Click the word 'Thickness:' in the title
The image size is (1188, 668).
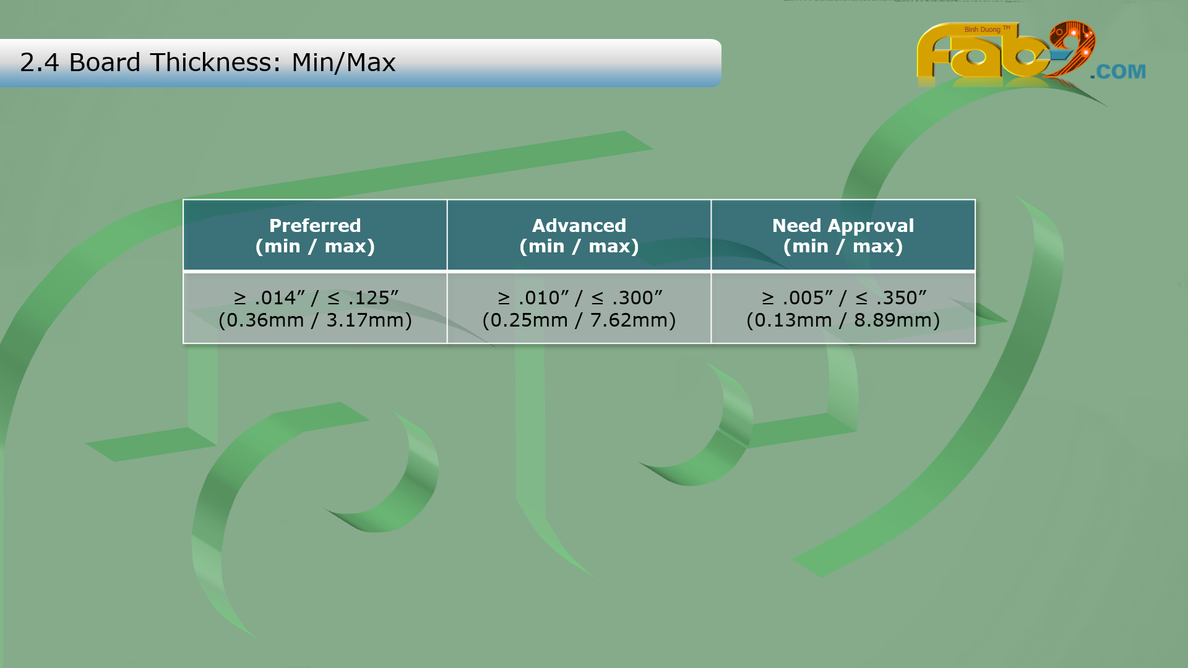pos(215,62)
